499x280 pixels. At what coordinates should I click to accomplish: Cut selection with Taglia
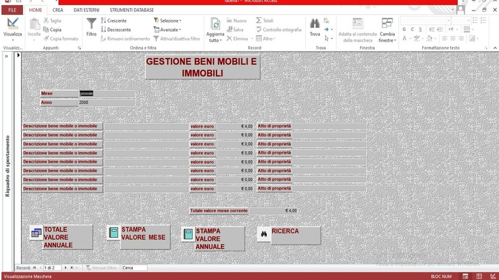tap(52, 21)
